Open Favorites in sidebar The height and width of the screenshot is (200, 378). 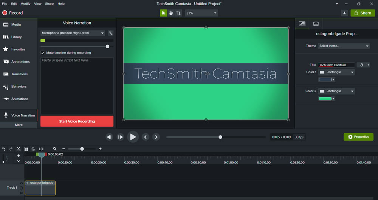(x=19, y=49)
